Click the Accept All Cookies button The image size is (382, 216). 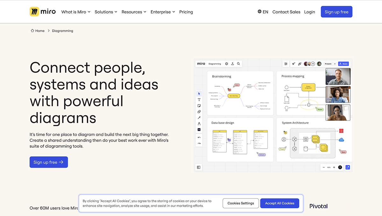(x=279, y=203)
